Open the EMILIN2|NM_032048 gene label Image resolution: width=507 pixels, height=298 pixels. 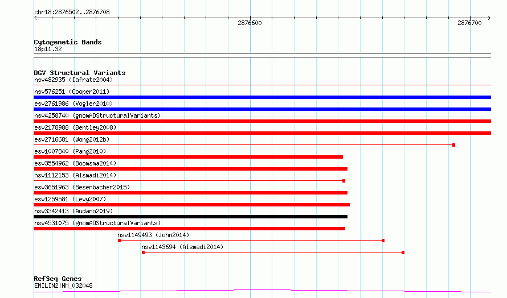coord(63,285)
